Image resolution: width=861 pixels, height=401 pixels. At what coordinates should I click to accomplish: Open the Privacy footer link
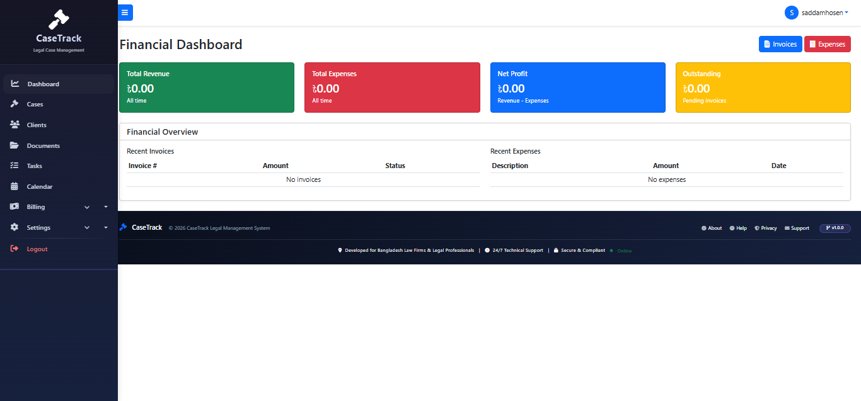click(x=766, y=228)
